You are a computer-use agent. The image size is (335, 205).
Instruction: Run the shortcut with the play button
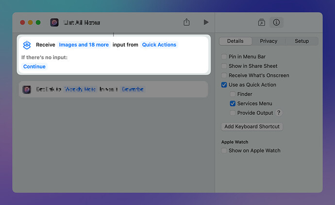[x=206, y=22]
